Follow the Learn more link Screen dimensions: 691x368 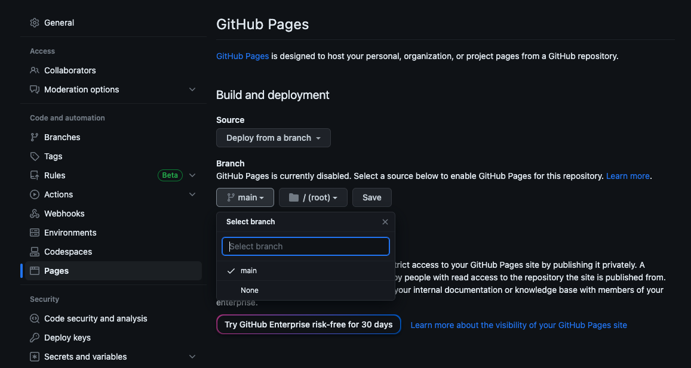pyautogui.click(x=628, y=176)
